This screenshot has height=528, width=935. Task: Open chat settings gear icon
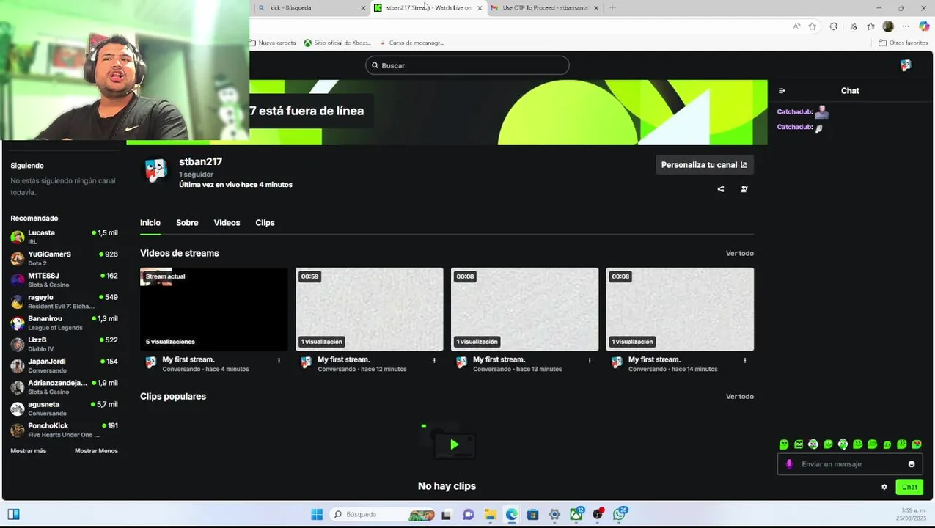tap(884, 487)
